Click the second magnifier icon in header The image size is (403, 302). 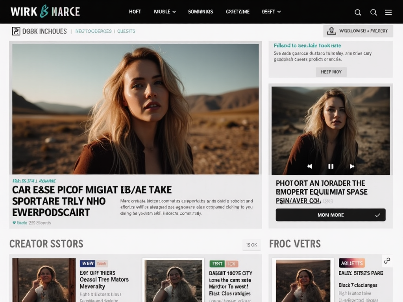(x=373, y=12)
